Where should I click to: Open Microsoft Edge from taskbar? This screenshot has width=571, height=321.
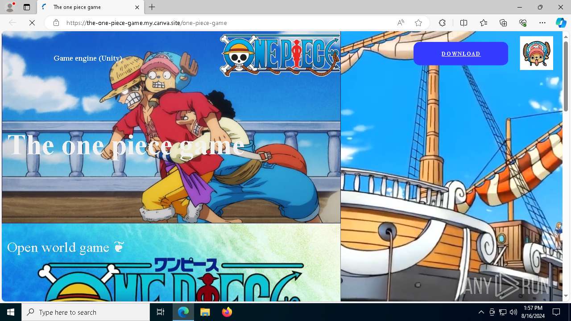point(183,312)
